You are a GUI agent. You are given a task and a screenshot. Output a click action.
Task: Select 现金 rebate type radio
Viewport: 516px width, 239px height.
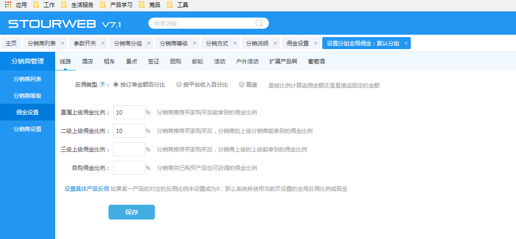tap(242, 85)
